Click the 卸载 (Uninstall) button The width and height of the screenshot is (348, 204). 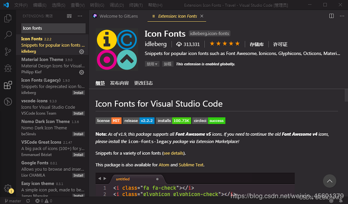[x=168, y=64]
